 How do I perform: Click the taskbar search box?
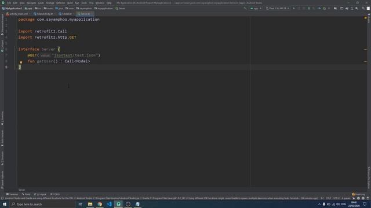pyautogui.click(x=42, y=204)
